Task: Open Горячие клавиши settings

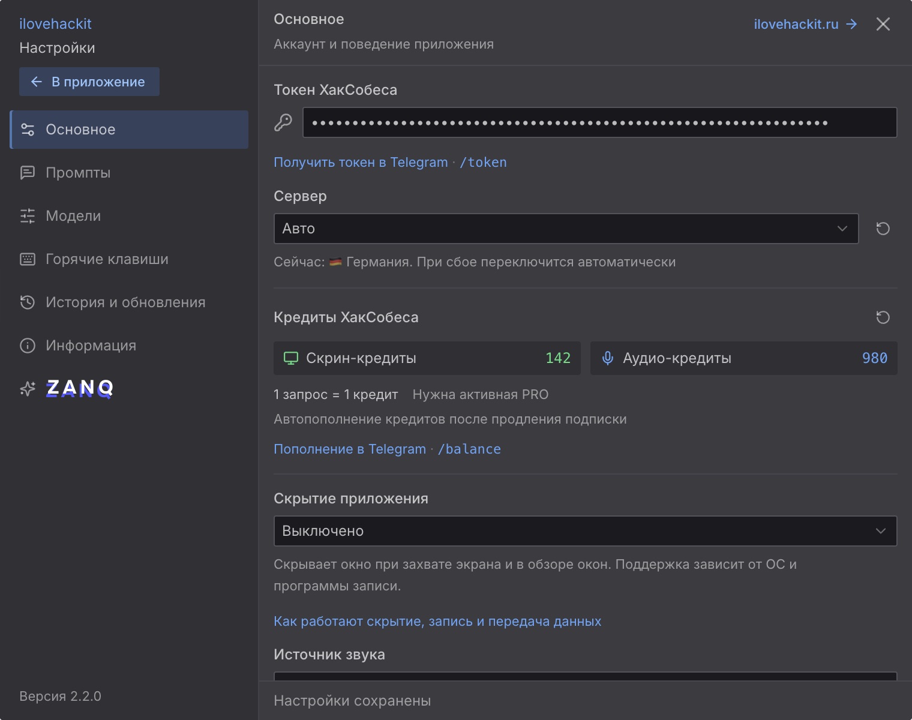Action: click(129, 259)
